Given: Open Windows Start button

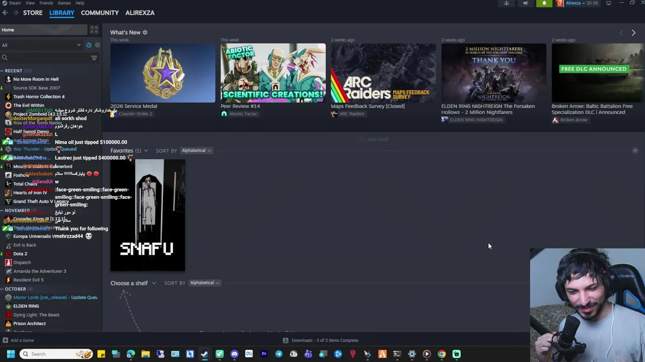Looking at the screenshot, I should (11, 354).
